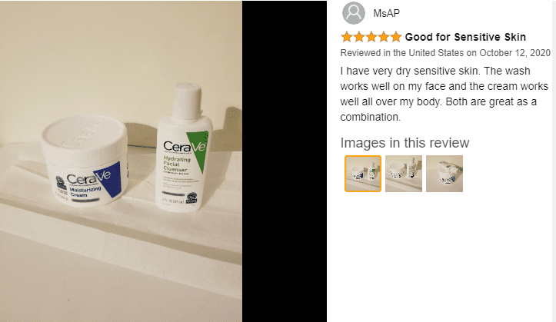
Task: Click the Moisturizing Cream jar label text
Action: pyautogui.click(x=85, y=191)
